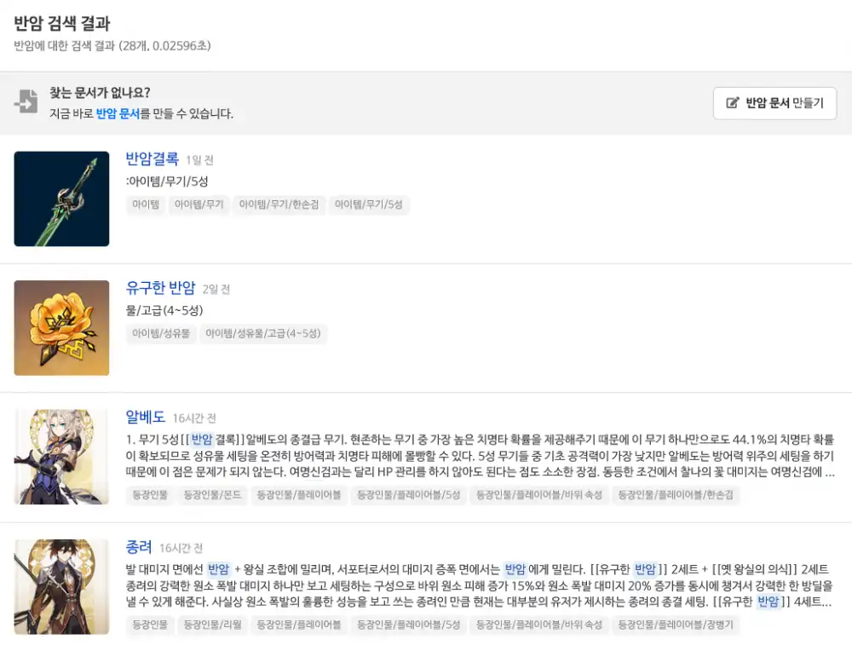
Task: Select the 등장인물/플레이어블/한손검 tag
Action: 676,495
